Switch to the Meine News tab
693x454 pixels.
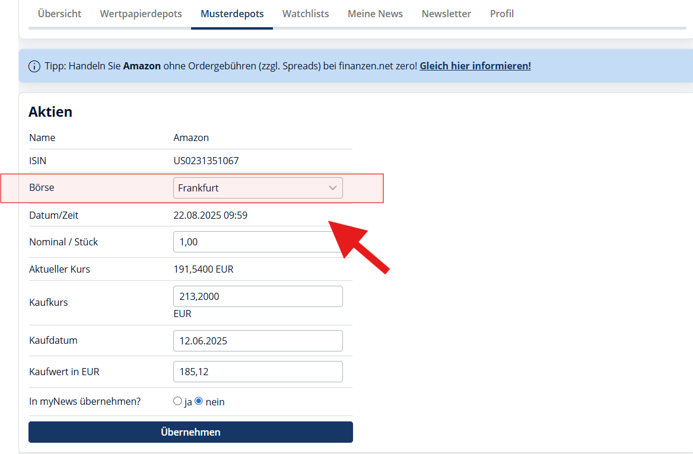(x=375, y=14)
